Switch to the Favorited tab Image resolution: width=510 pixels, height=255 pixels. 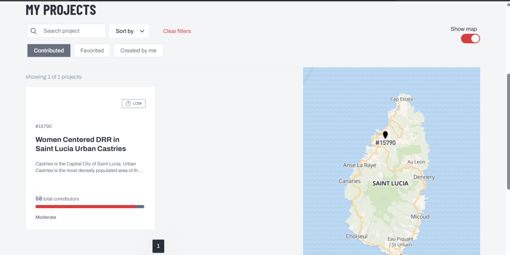92,50
